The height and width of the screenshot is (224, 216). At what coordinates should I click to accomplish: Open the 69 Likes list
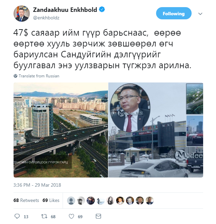point(51,200)
